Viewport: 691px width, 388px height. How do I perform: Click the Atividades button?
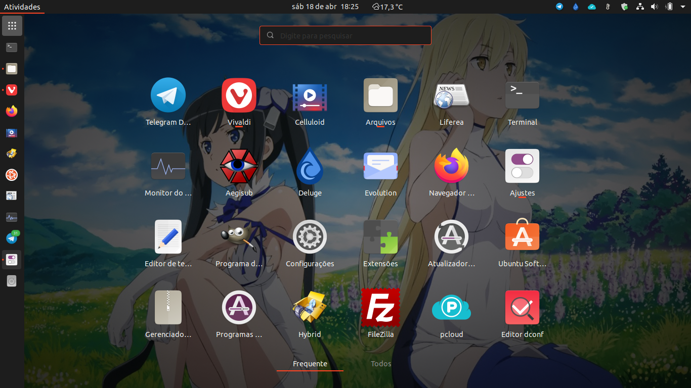pyautogui.click(x=22, y=7)
